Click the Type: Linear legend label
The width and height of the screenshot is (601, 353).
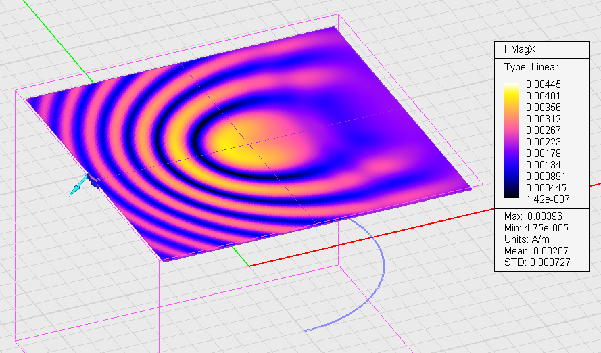(531, 67)
